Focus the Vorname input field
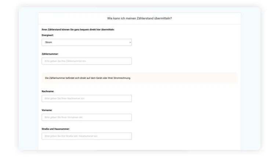Screen dimensions: 279x157 pyautogui.click(x=87, y=117)
